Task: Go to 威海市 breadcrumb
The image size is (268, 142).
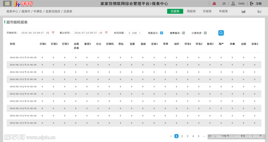Action: click(26, 11)
